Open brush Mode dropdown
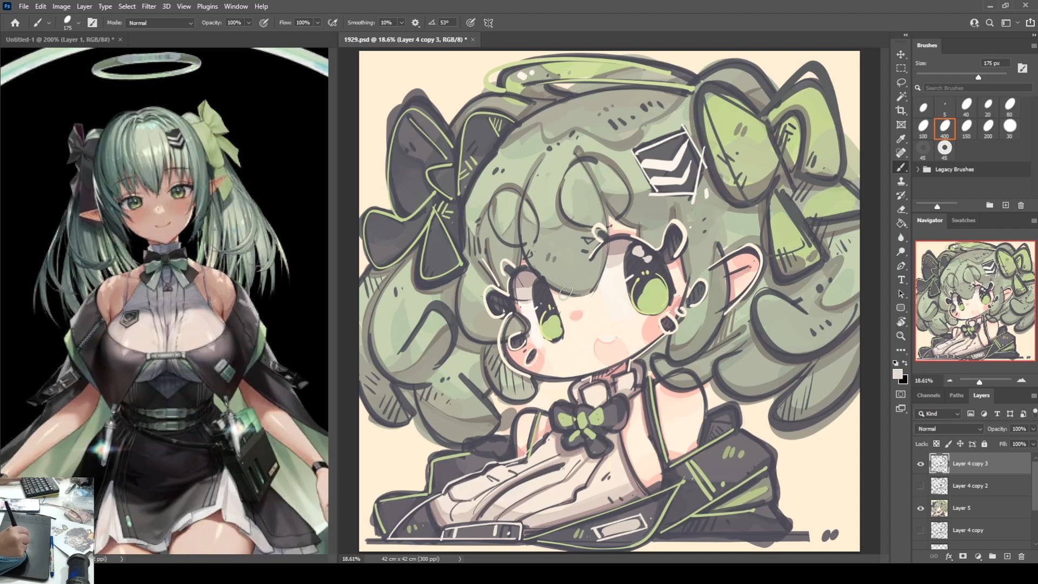 pos(160,23)
